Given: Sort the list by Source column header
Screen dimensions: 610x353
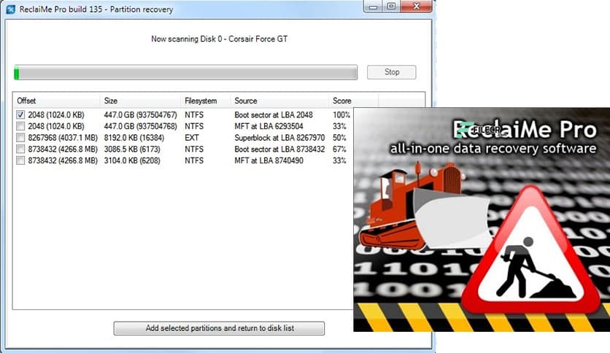Looking at the screenshot, I should [x=279, y=101].
